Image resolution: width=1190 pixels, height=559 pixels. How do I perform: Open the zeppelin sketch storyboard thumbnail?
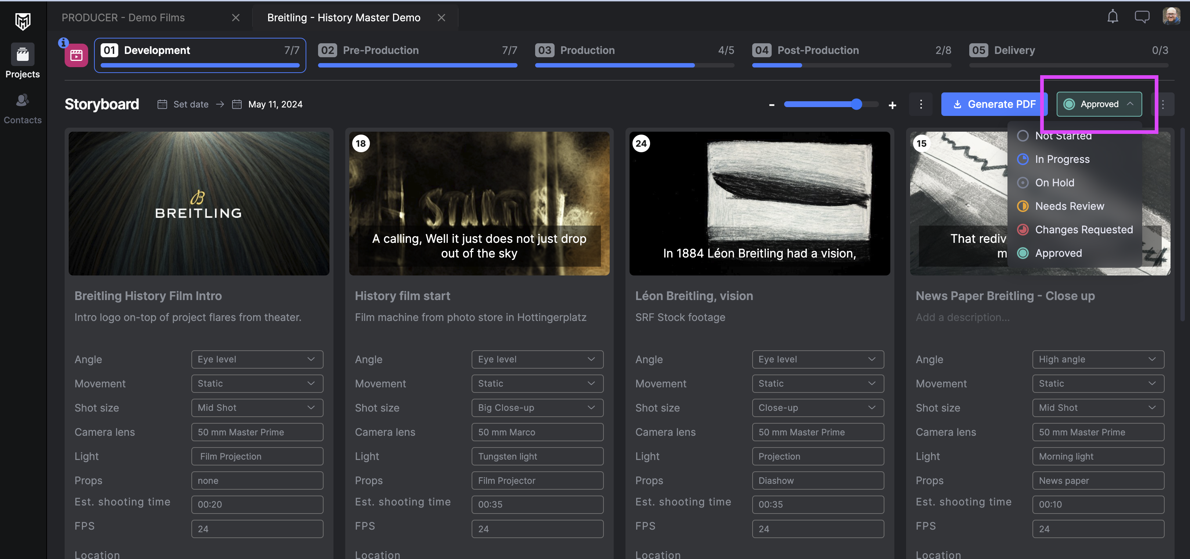click(x=760, y=204)
